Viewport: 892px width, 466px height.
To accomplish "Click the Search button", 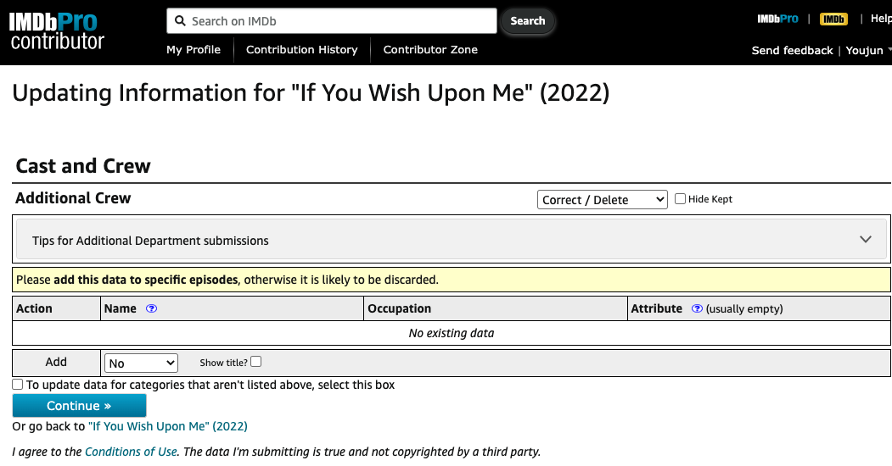I will click(528, 21).
